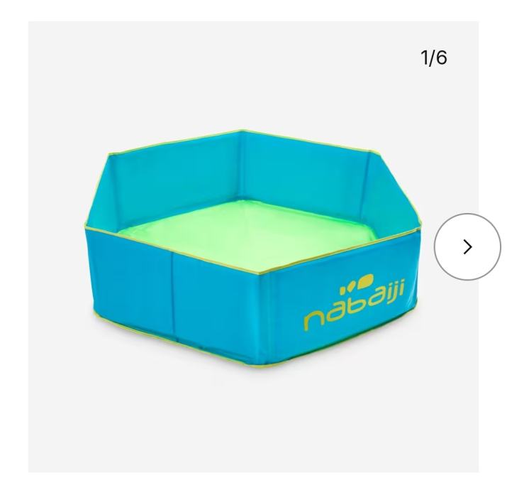The height and width of the screenshot is (490, 507).
Task: Click the pool's left outer corner
Action: point(86,227)
